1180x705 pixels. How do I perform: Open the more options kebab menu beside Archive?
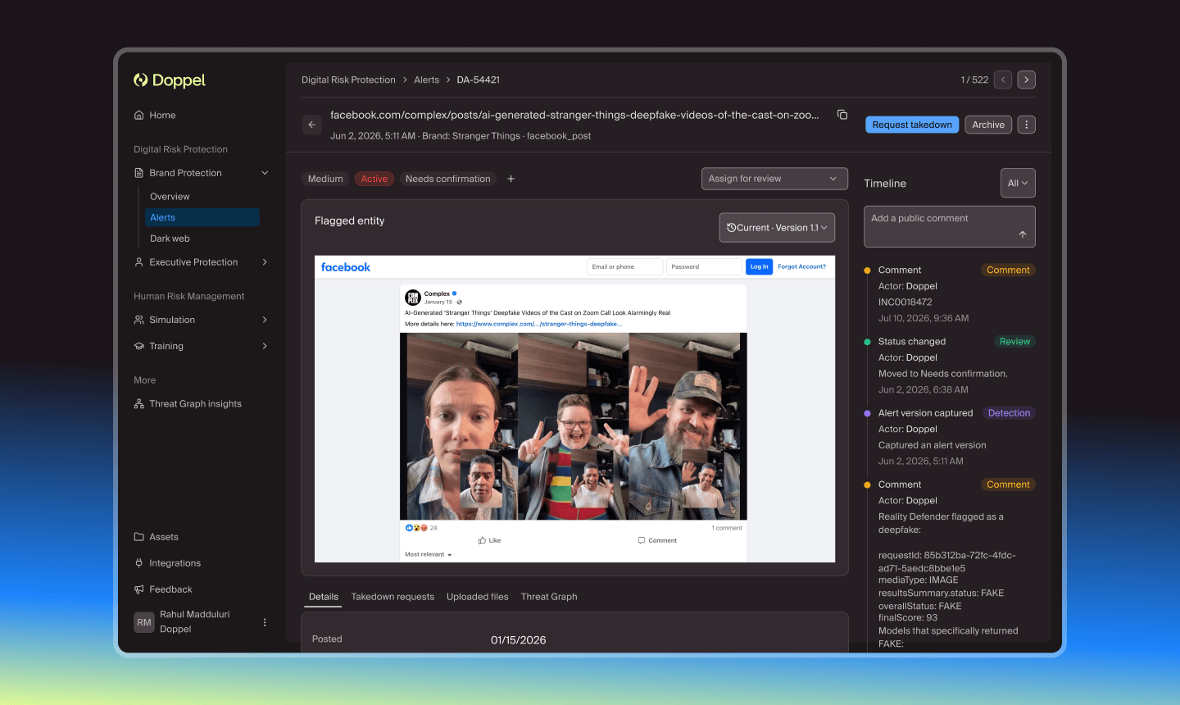(1026, 125)
